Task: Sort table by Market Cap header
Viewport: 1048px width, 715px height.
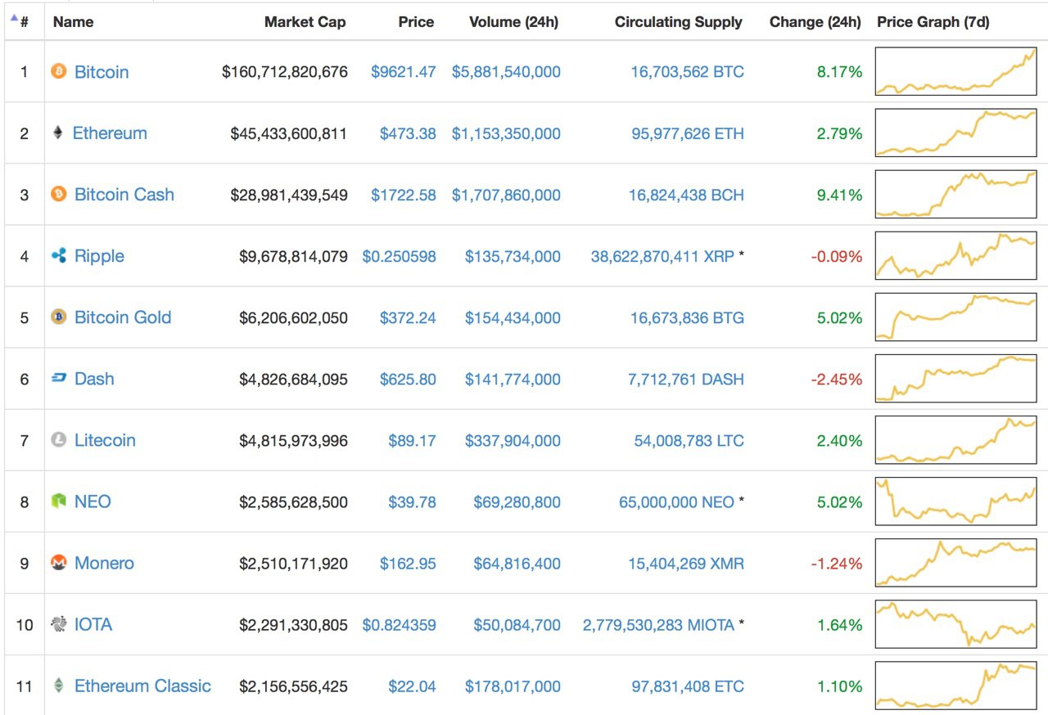Action: pyautogui.click(x=305, y=22)
